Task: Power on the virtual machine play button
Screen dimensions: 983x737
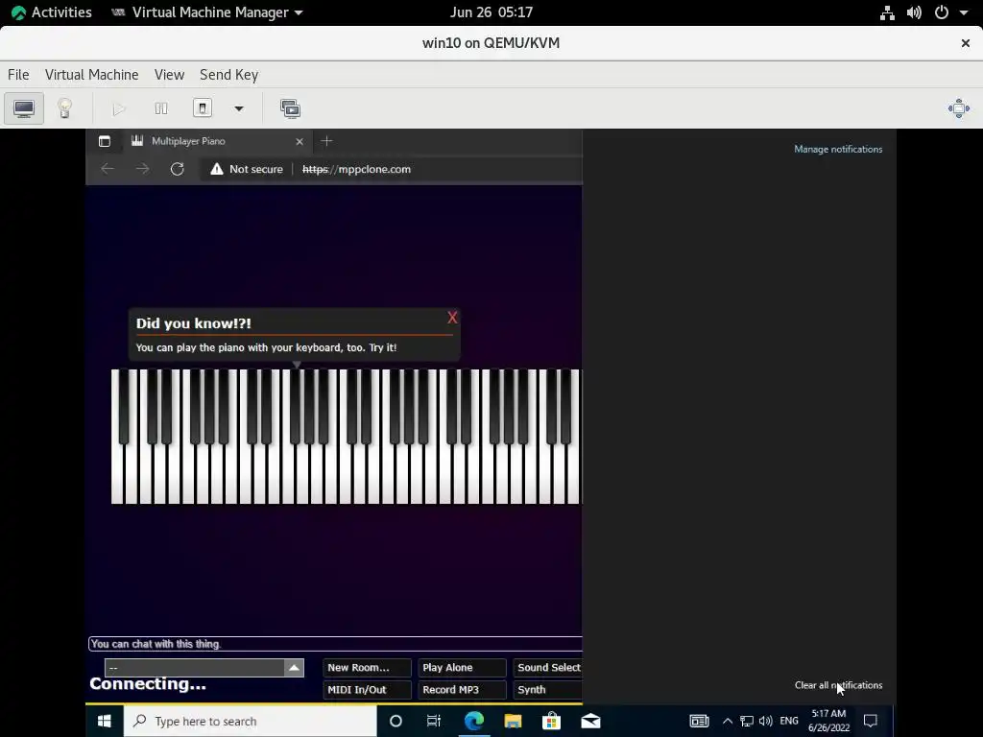Action: tap(118, 108)
